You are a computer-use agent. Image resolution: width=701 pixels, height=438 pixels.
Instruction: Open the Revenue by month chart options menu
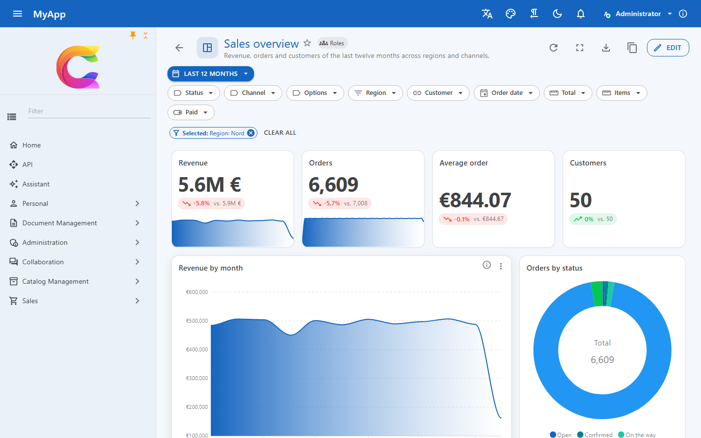click(501, 266)
